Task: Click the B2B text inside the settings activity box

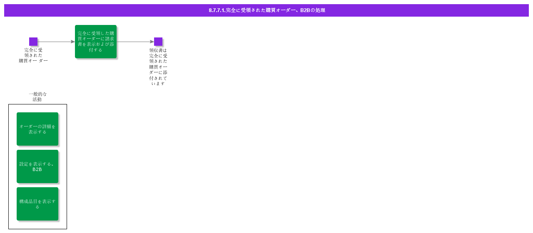Action: click(x=37, y=169)
